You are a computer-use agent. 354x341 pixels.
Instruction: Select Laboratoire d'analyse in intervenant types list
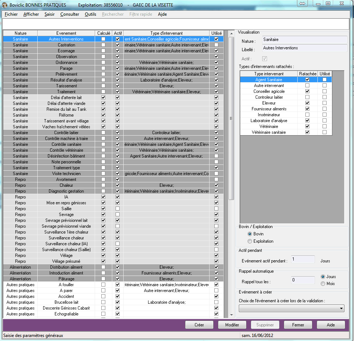(286, 121)
